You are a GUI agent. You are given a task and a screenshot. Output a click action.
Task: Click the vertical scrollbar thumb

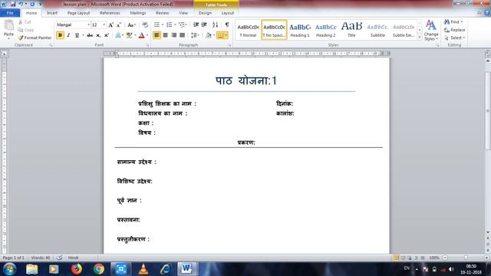pyautogui.click(x=488, y=111)
